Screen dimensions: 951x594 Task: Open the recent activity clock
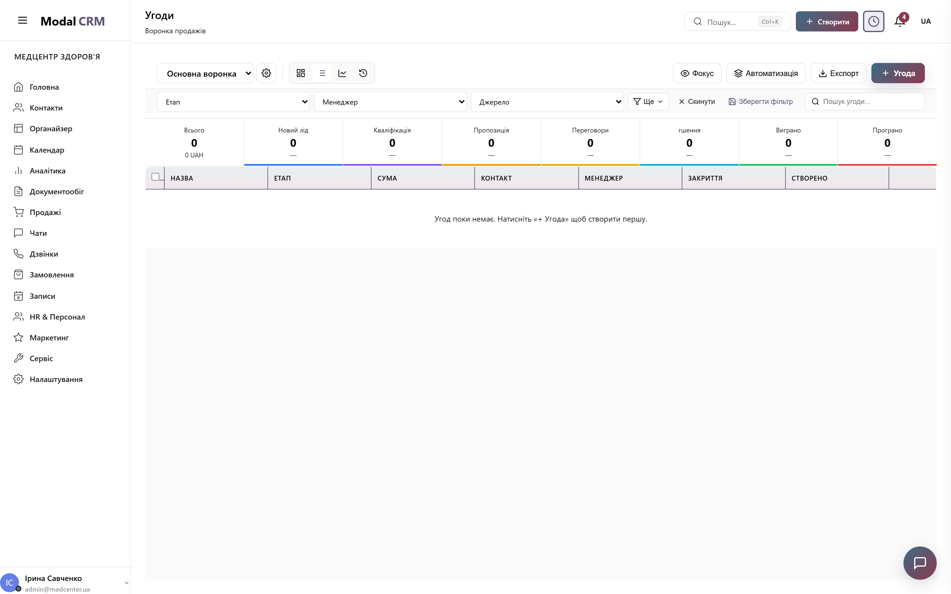point(873,21)
